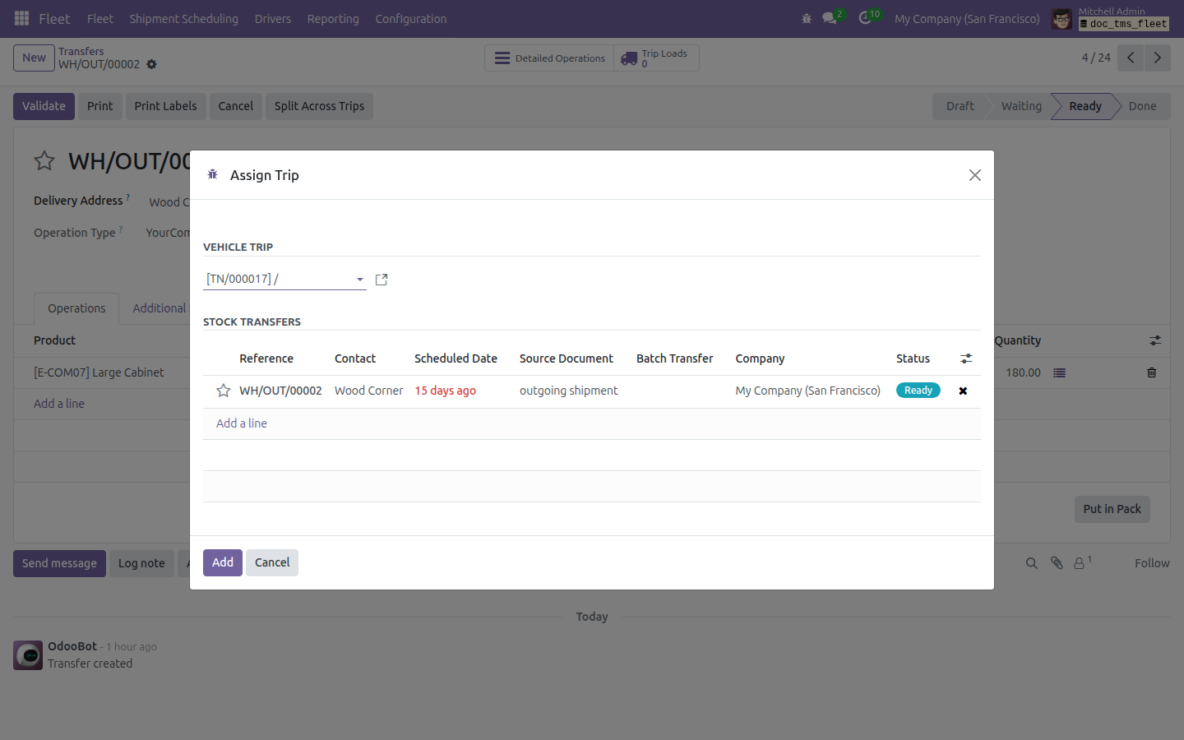The image size is (1184, 740).
Task: Click Print Labels button
Action: (165, 106)
